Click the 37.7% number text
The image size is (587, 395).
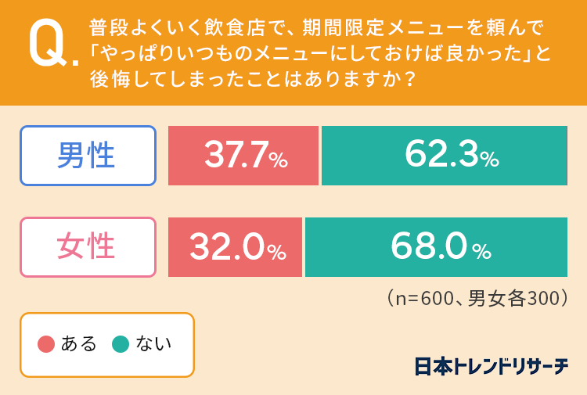[x=246, y=155]
